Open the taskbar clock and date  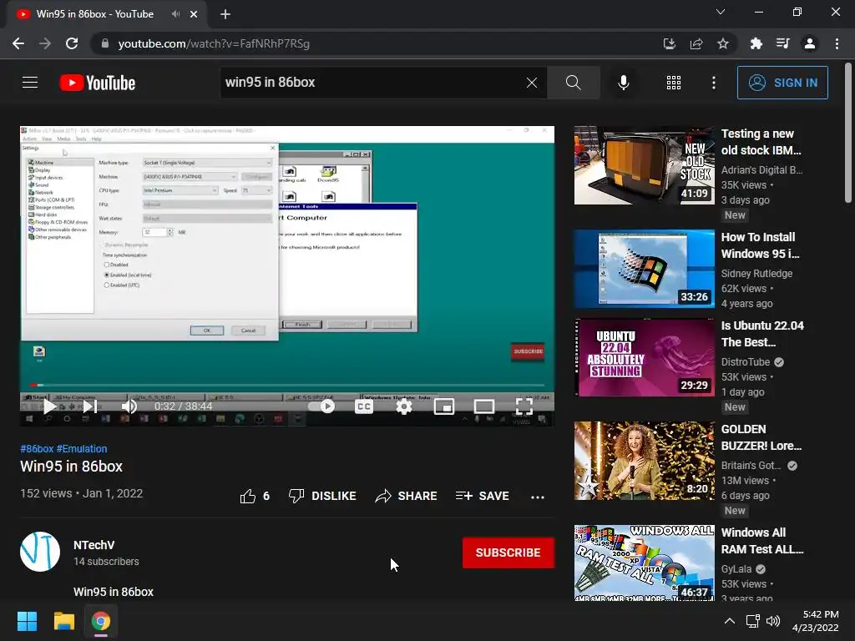pyautogui.click(x=816, y=621)
